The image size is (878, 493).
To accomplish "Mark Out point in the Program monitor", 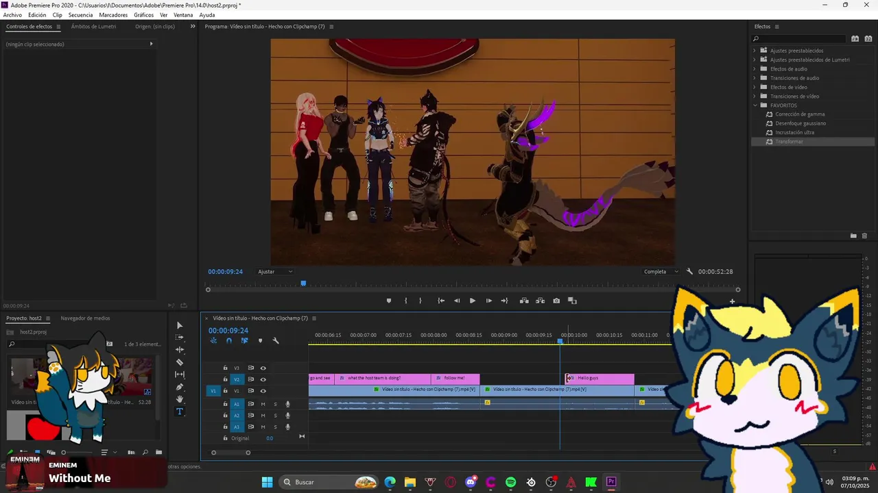I will [420, 301].
